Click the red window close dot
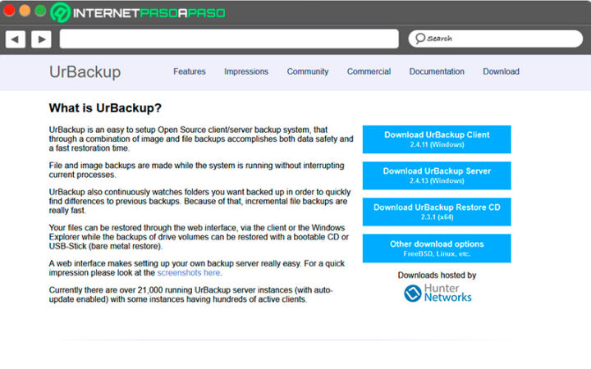The image size is (591, 369). [x=9, y=11]
